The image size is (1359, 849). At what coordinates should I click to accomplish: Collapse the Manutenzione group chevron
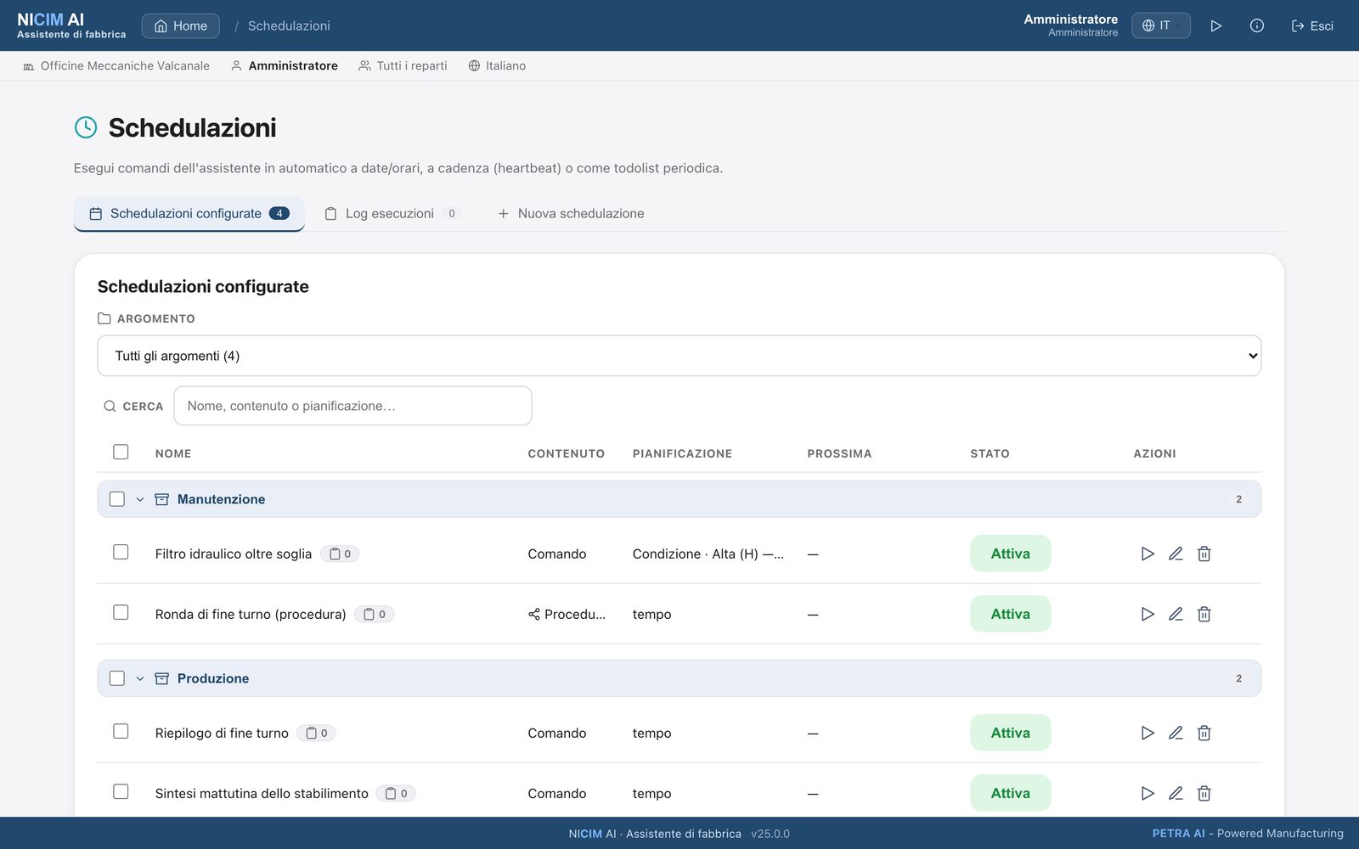click(140, 499)
